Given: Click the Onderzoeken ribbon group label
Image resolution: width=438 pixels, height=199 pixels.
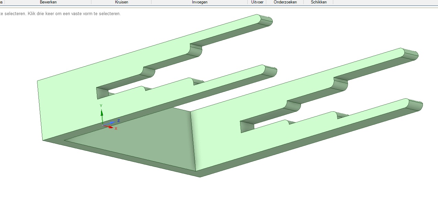Looking at the screenshot, I should tap(285, 2).
